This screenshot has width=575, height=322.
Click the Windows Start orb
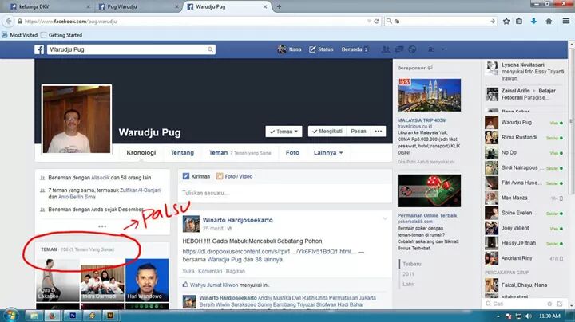point(10,316)
